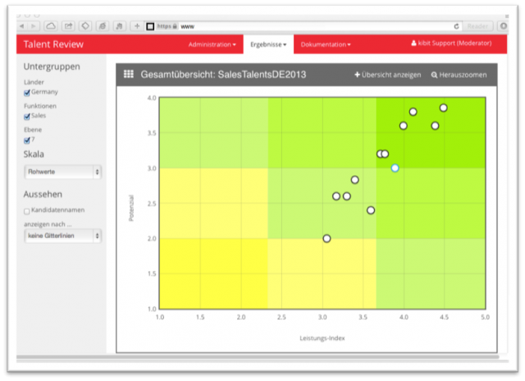525x381 pixels.
Task: Open the Rohwerte scale dropdown
Action: 62,172
